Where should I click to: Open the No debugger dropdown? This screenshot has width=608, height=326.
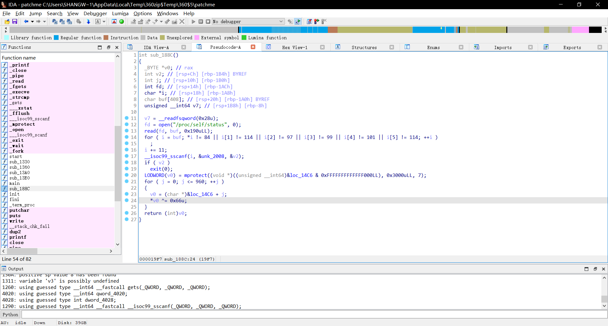click(x=281, y=22)
